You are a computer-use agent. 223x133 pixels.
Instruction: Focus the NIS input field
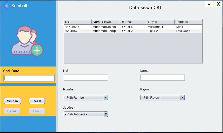(86, 78)
